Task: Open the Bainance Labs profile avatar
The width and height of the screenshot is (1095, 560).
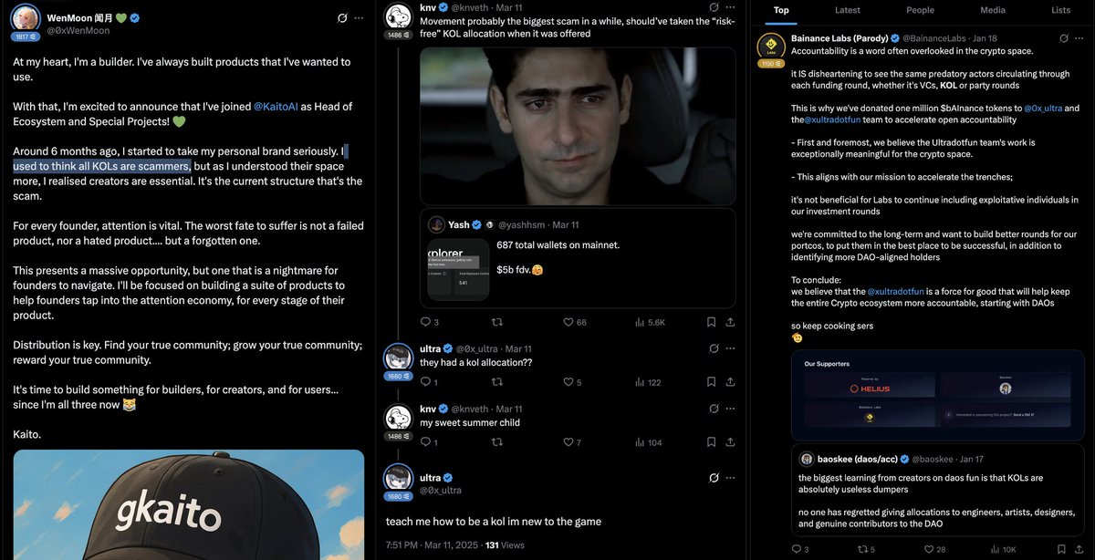Action: pyautogui.click(x=771, y=46)
